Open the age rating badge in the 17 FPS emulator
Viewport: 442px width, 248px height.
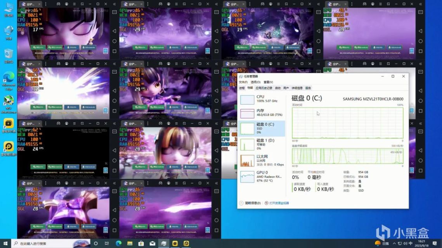pyautogui.click(x=106, y=51)
